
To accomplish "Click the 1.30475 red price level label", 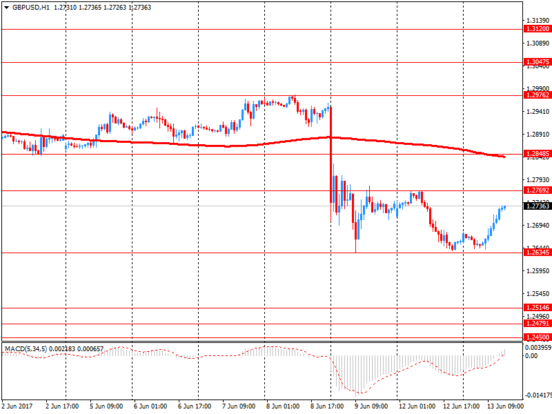I will 538,62.
